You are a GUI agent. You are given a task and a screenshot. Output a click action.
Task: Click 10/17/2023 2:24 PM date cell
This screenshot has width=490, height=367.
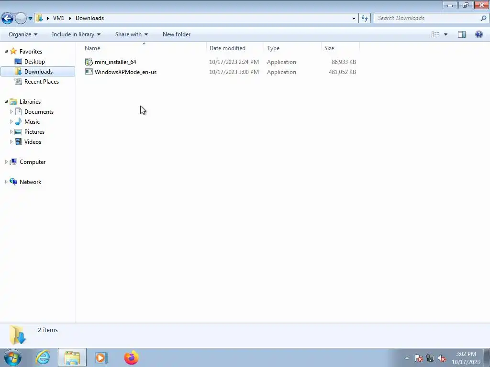pyautogui.click(x=234, y=62)
